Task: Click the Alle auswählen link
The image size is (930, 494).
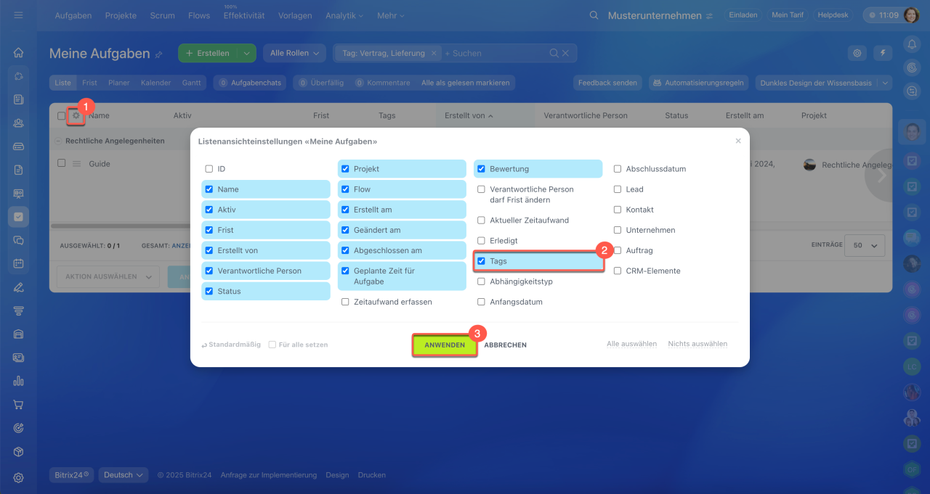Action: click(x=632, y=344)
